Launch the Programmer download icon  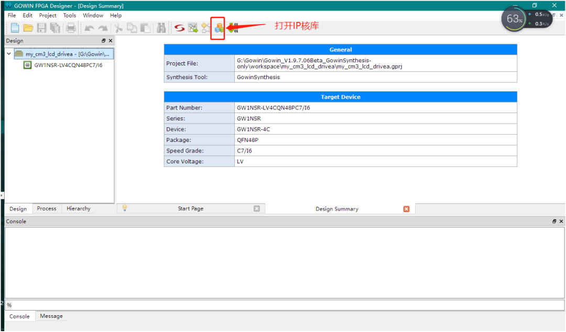234,28
